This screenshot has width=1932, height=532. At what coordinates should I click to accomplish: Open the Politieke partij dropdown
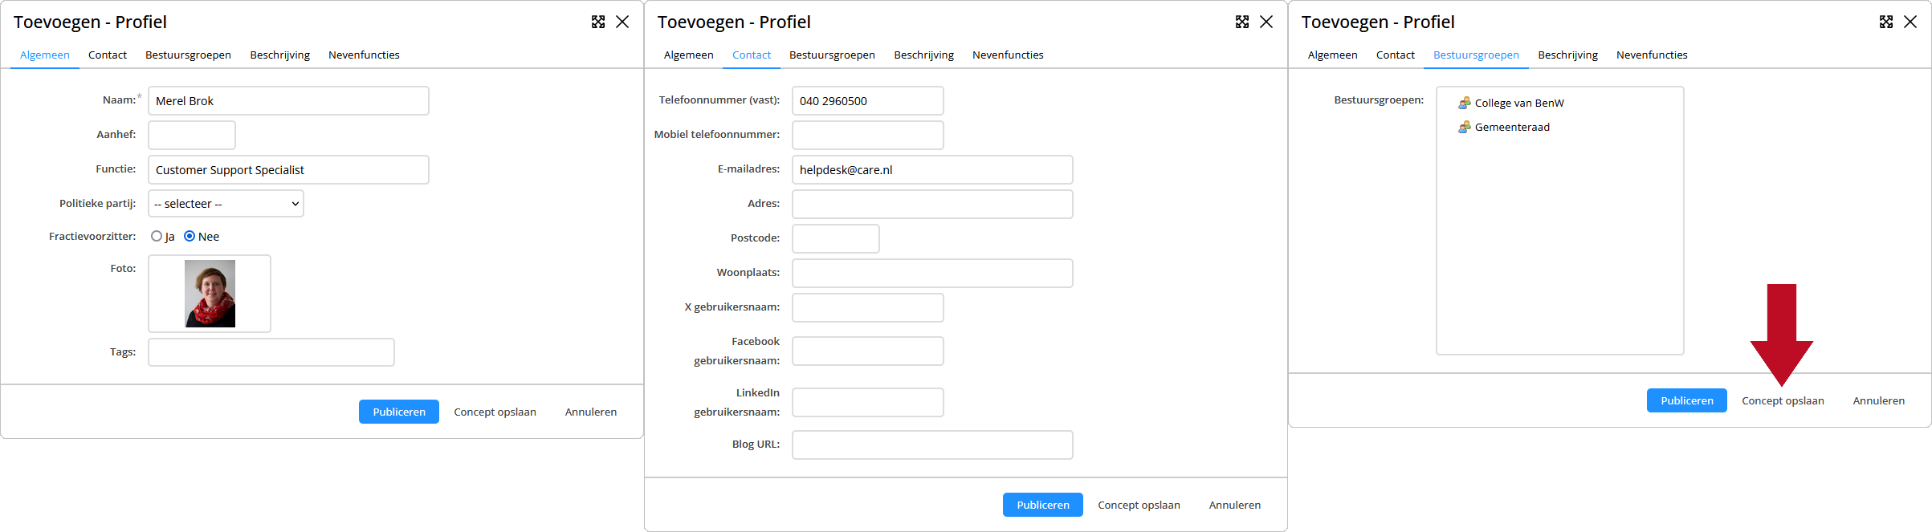point(226,204)
